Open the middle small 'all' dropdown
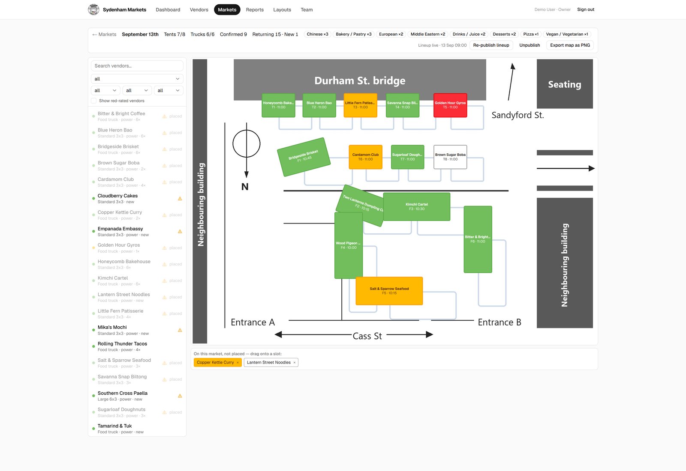Viewport: 686px width, 471px height. tap(137, 90)
